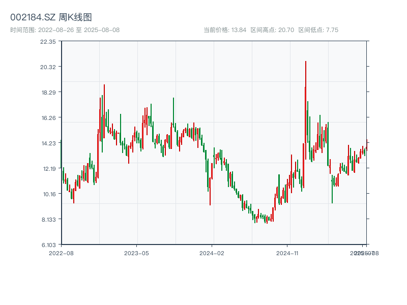Click the 区间低点: 7.75 label
The image size is (407, 305).
pyautogui.click(x=318, y=30)
